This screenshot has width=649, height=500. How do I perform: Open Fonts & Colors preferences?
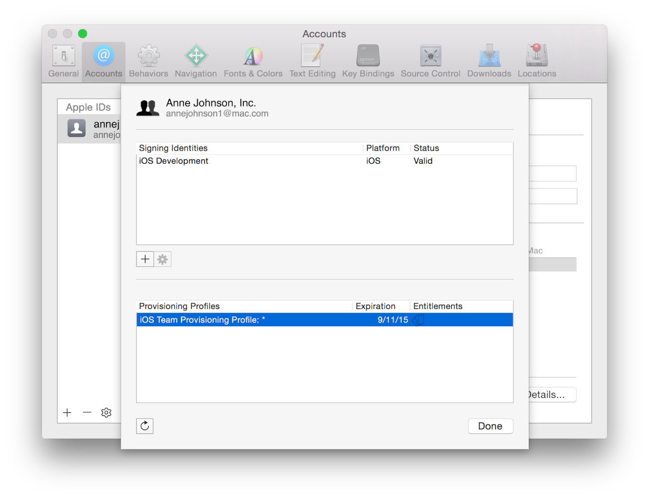click(x=253, y=60)
